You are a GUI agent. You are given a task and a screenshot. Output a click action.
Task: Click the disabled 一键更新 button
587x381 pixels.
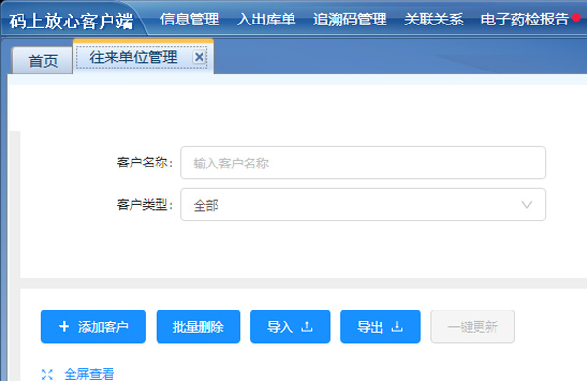click(473, 326)
